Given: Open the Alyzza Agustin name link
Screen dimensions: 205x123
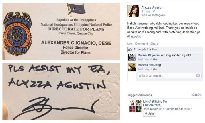Looking at the screenshot, I should (x=152, y=7).
